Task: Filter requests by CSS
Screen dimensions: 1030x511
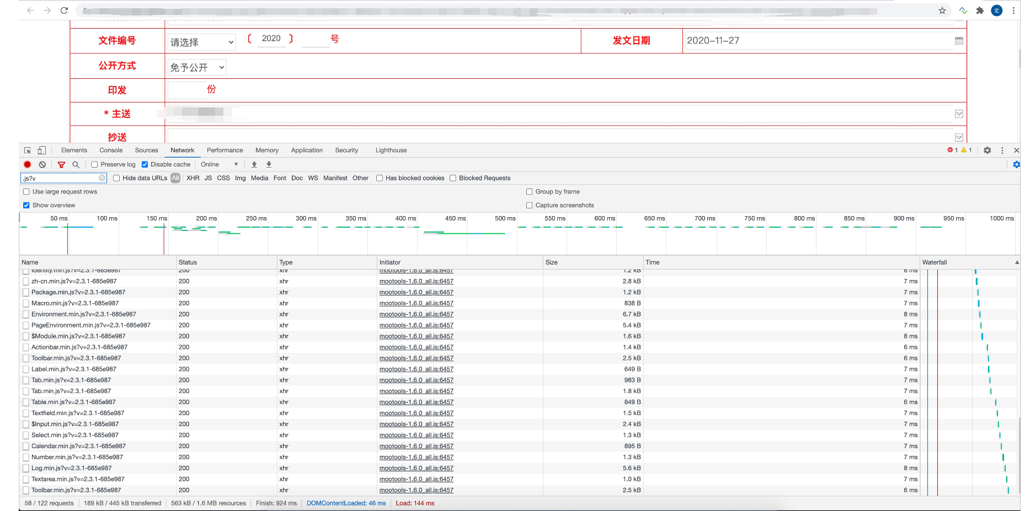Action: point(223,178)
